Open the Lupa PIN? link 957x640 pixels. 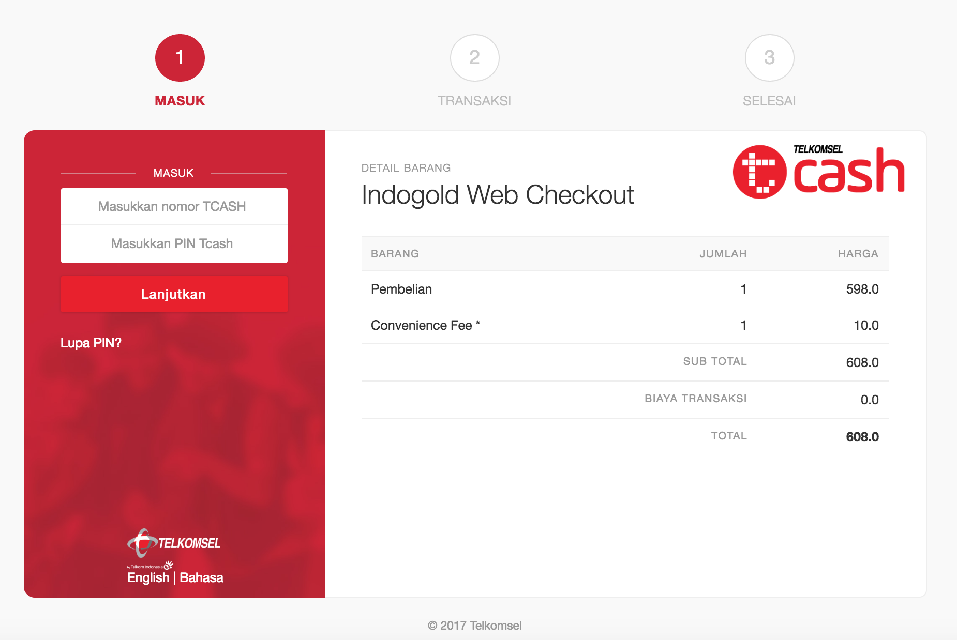[x=91, y=343]
